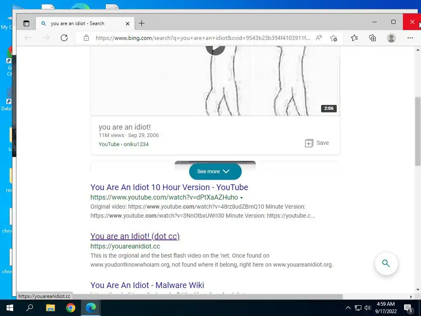Open notification center with 3 notifications
421x316 pixels.
(408, 308)
